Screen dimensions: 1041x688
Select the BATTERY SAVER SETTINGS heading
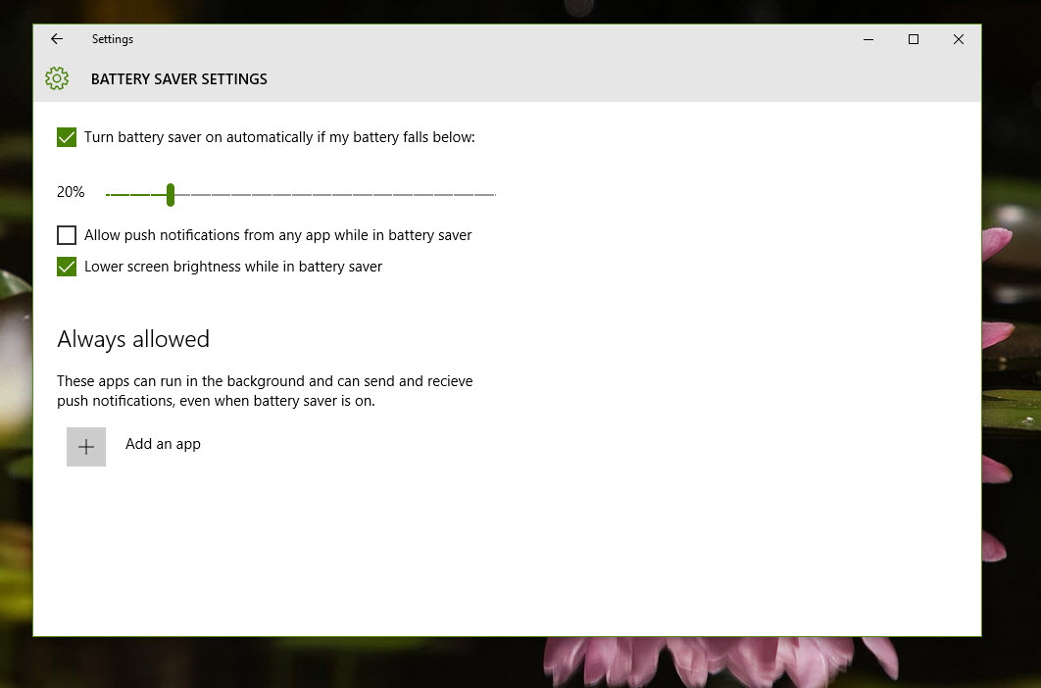pos(178,78)
